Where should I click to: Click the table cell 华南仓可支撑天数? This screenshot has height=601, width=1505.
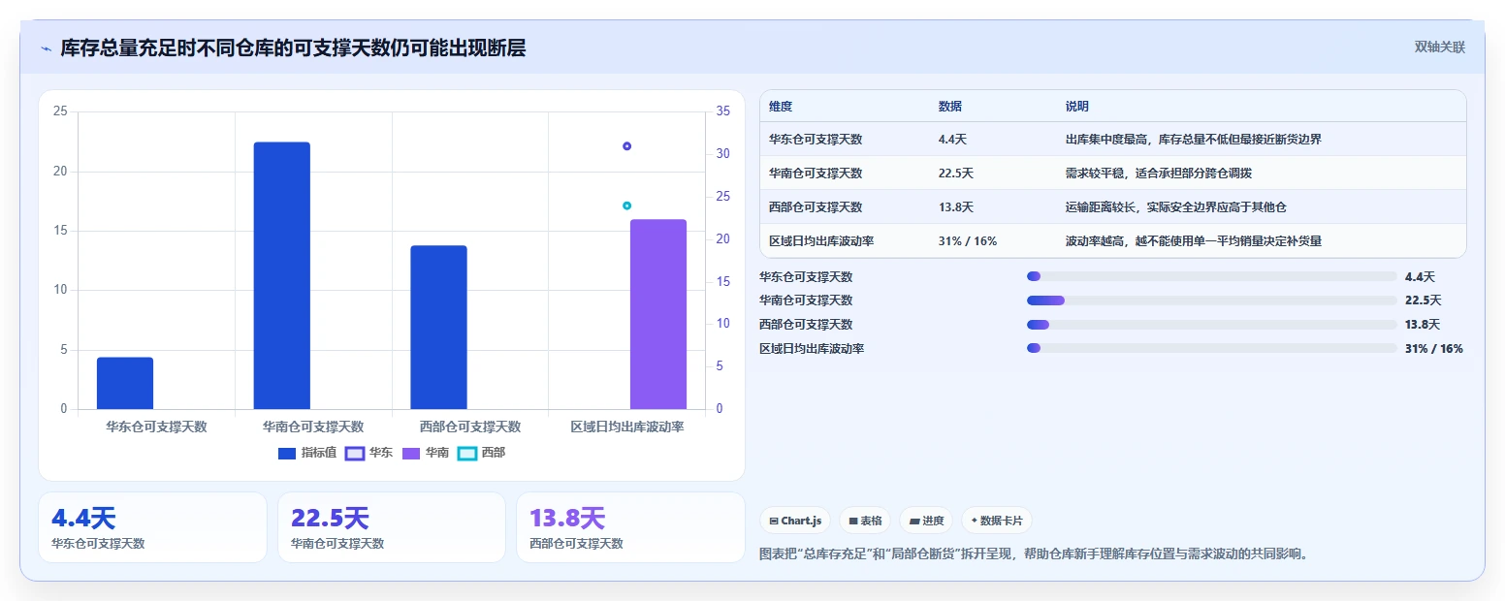pyautogui.click(x=816, y=174)
